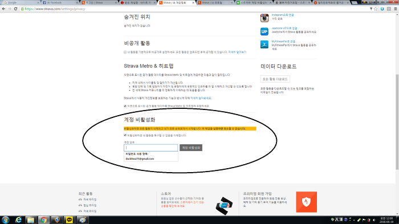Open the Connect to Jawbone UP link
This screenshot has height=224, width=399.
(284, 28)
